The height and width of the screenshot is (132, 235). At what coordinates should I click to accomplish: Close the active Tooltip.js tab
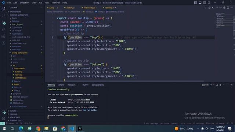tap(116, 8)
